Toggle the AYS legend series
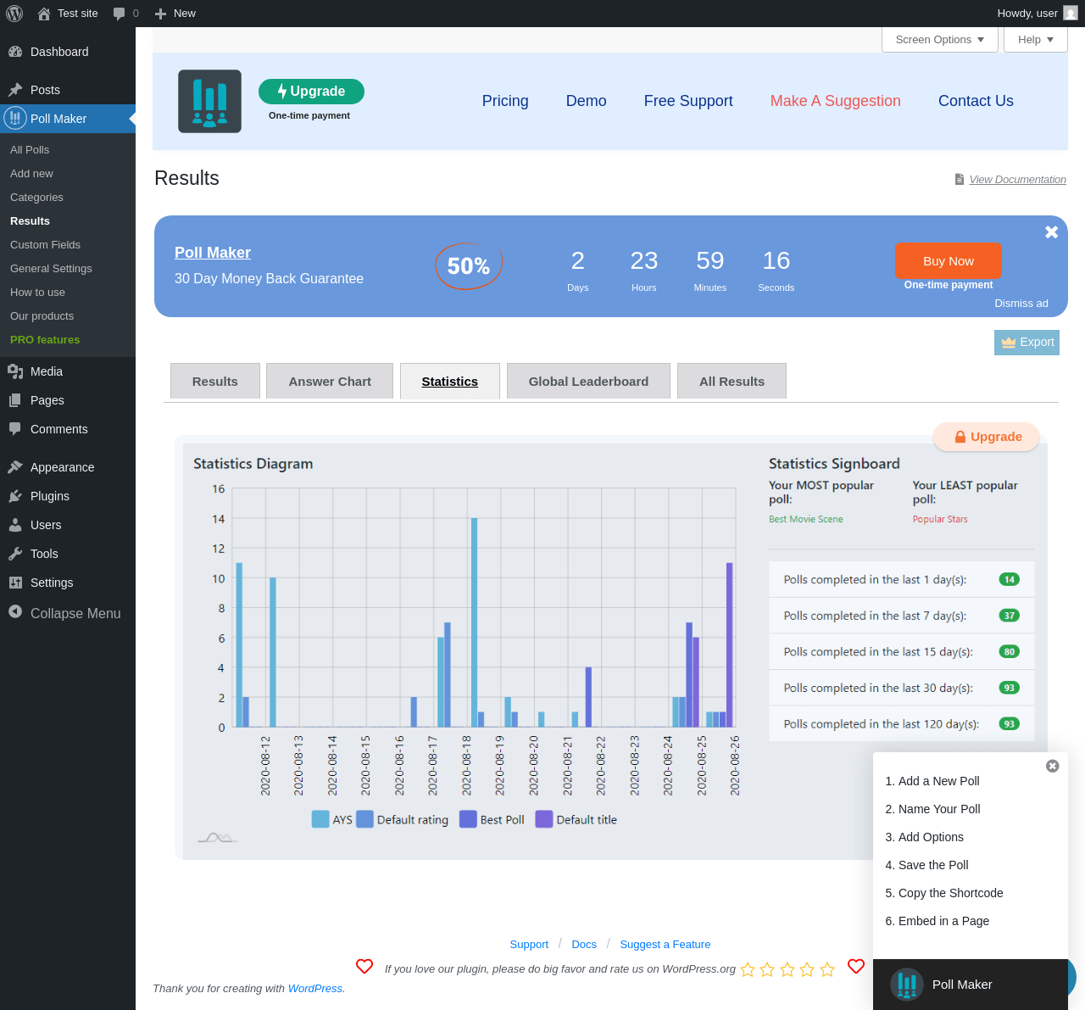Screen dimensions: 1085x1010 pyautogui.click(x=331, y=819)
